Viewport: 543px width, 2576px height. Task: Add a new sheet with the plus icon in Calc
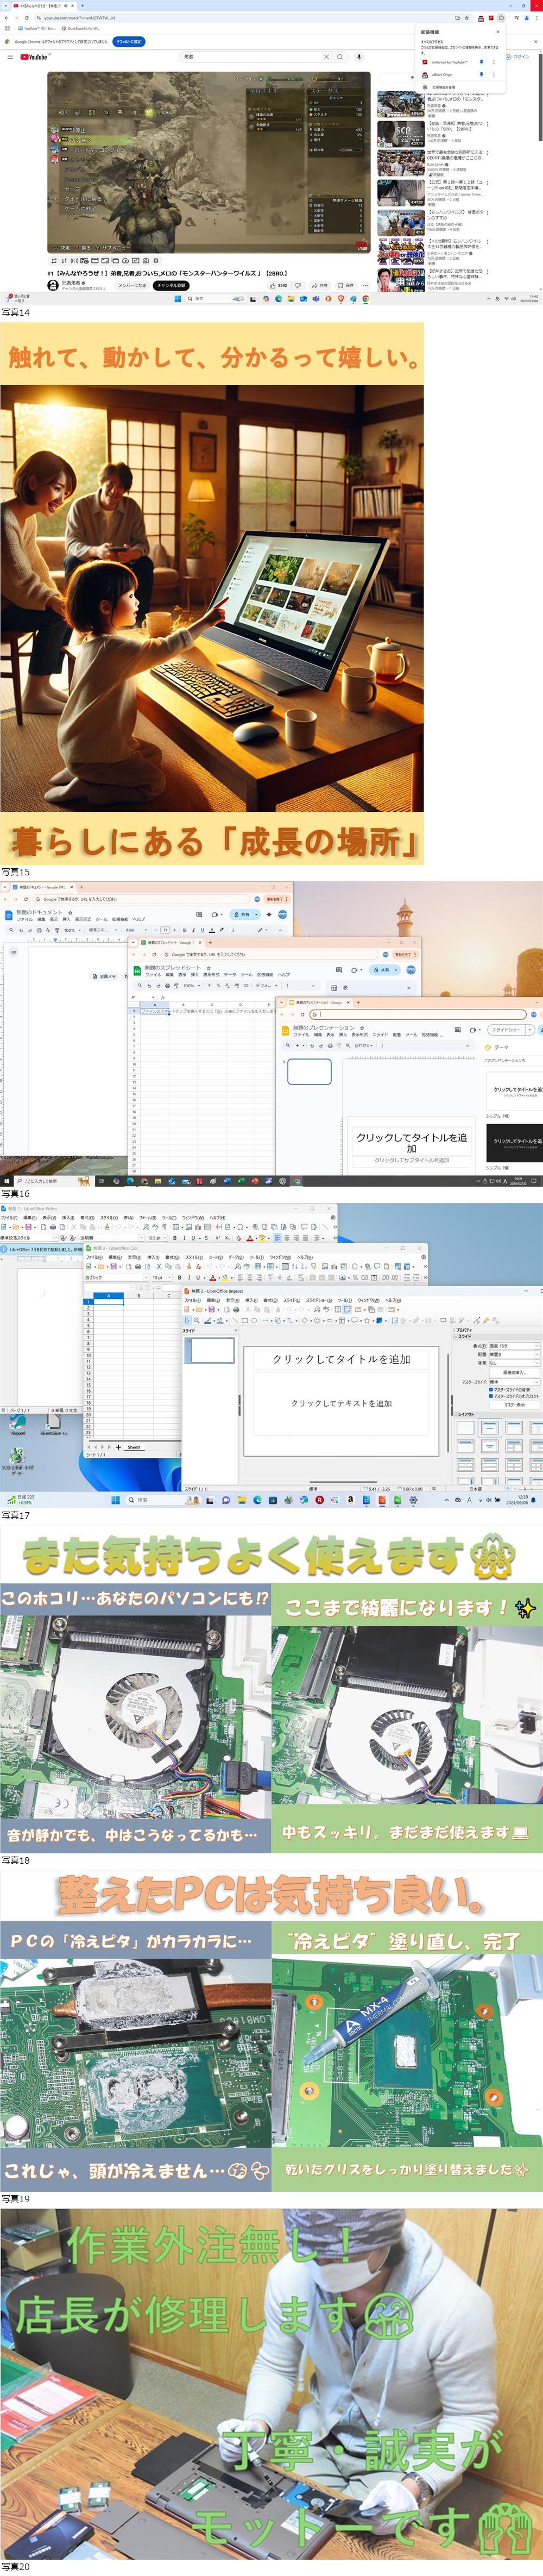(118, 1447)
